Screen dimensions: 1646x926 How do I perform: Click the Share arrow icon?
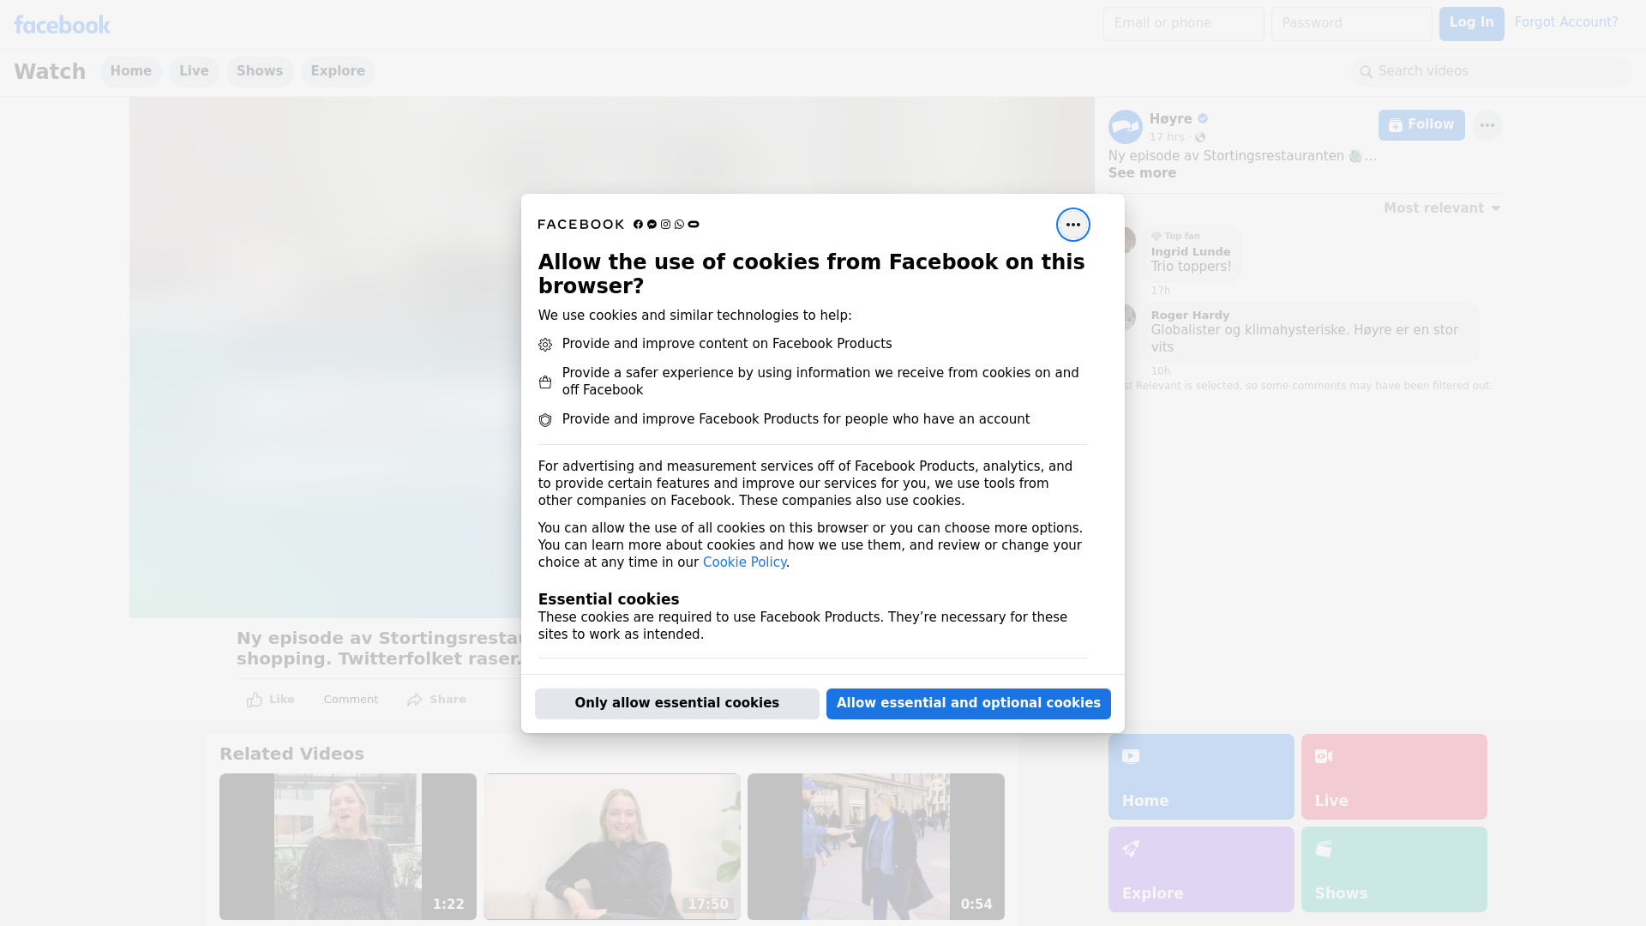[415, 700]
